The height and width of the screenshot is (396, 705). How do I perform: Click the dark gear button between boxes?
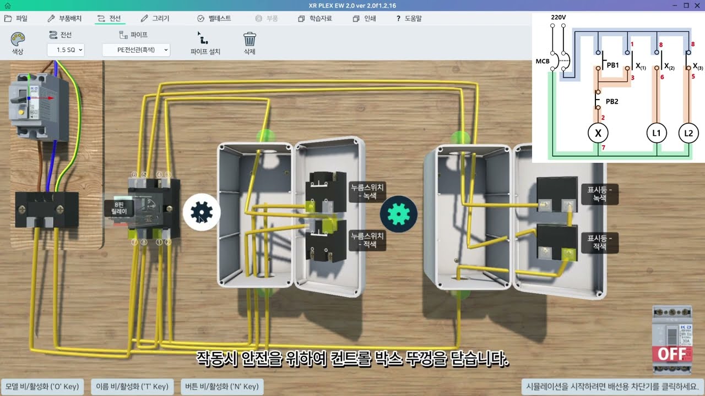(399, 213)
